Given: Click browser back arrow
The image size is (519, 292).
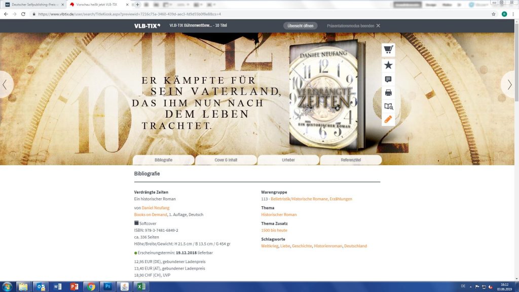Looking at the screenshot, I should (6, 14).
